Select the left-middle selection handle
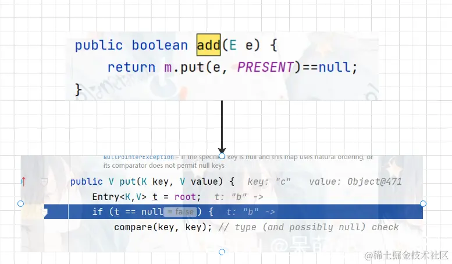 (x=20, y=203)
